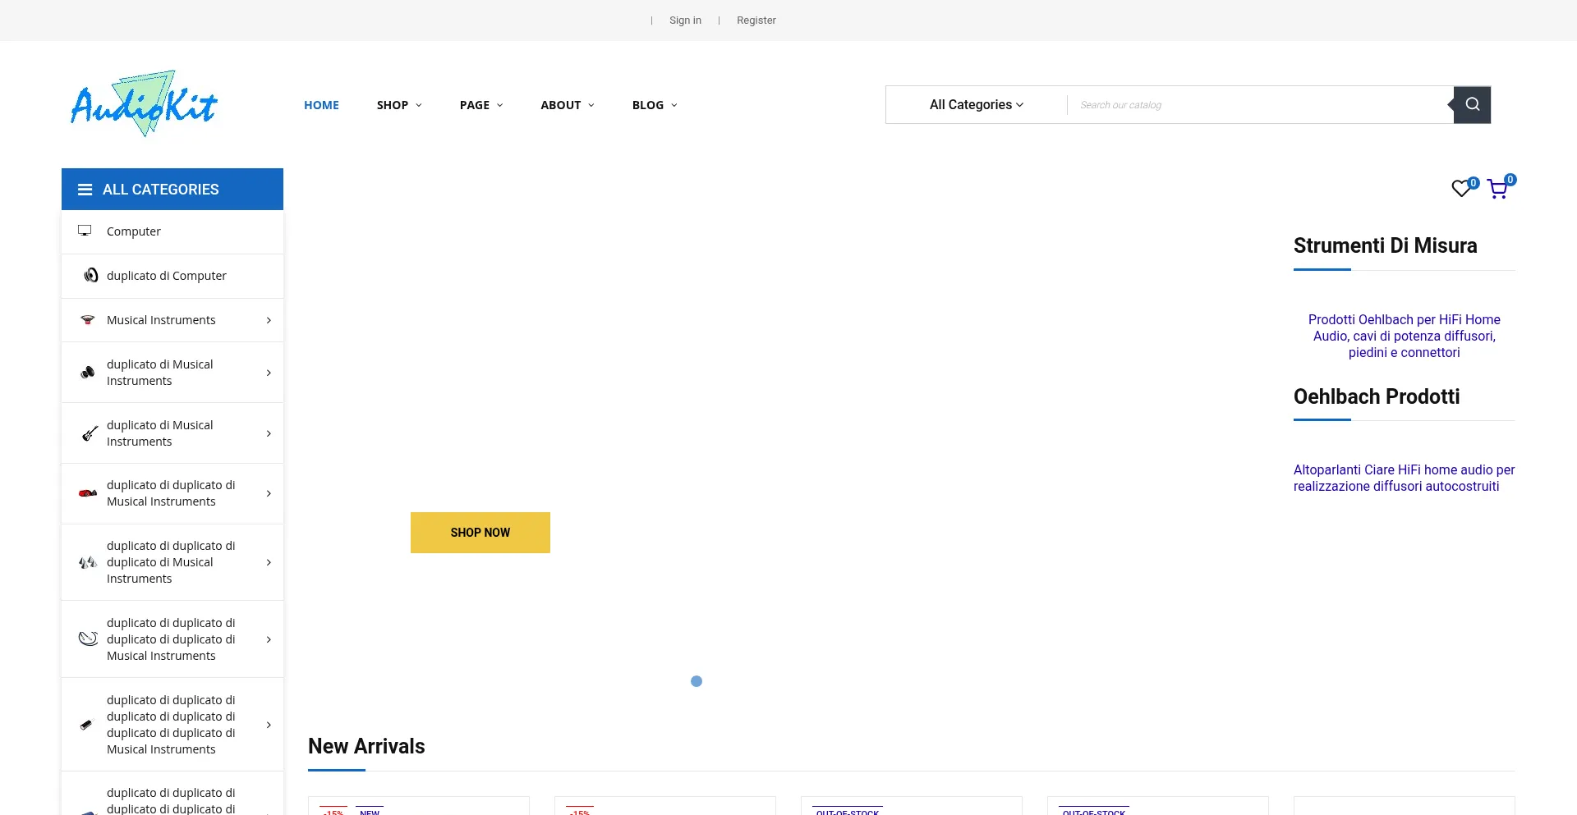The height and width of the screenshot is (815, 1577).
Task: Open the ABOUT menu dropdown
Action: click(x=568, y=105)
